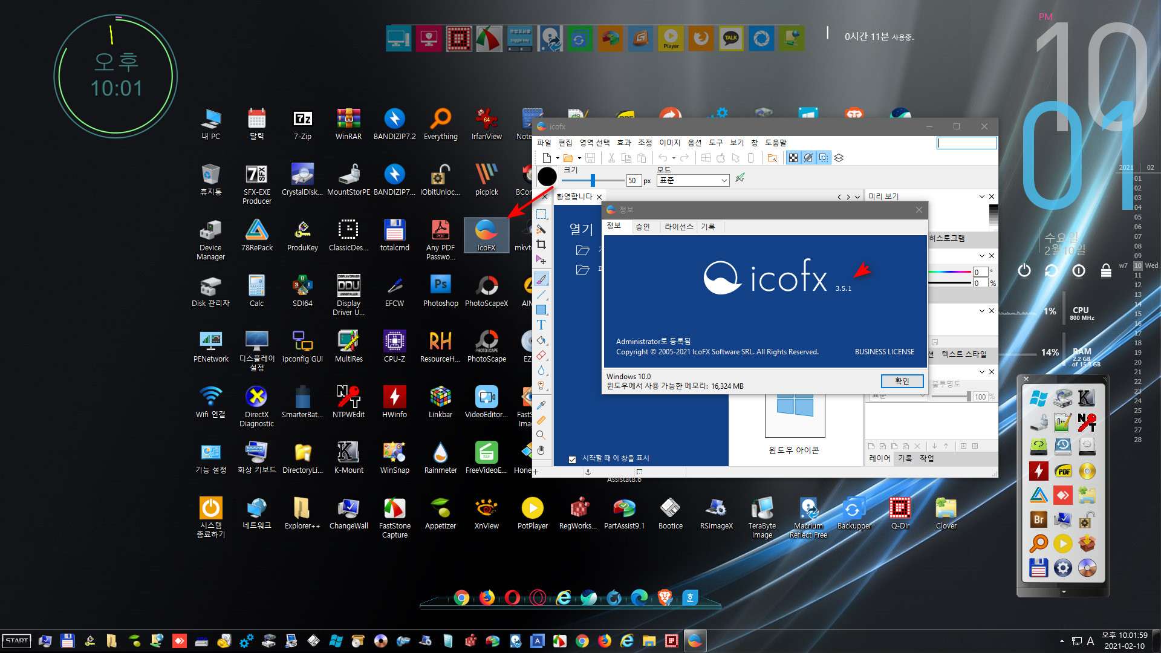Click the START button on the taskbar

tap(17, 641)
